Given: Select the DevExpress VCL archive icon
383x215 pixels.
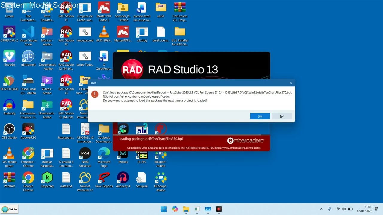Looking at the screenshot, I should [x=180, y=12].
